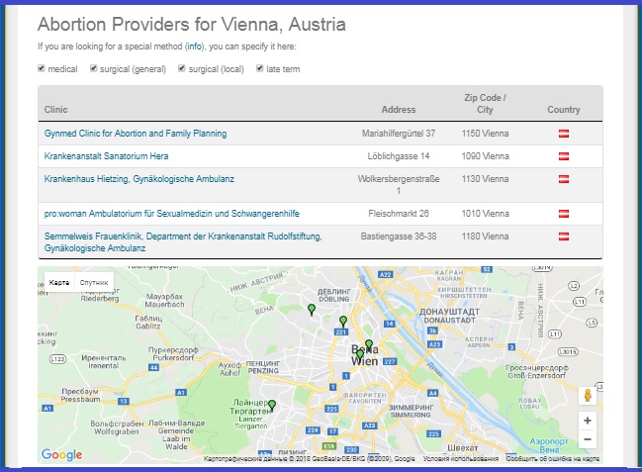Viewport: 642px width, 472px height.
Task: Select green map marker near Döbling
Action: tap(312, 310)
